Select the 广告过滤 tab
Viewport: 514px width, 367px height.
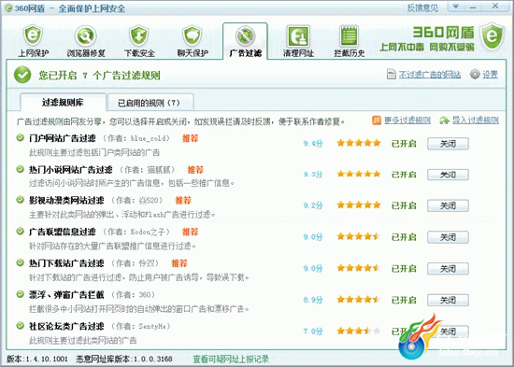(245, 41)
